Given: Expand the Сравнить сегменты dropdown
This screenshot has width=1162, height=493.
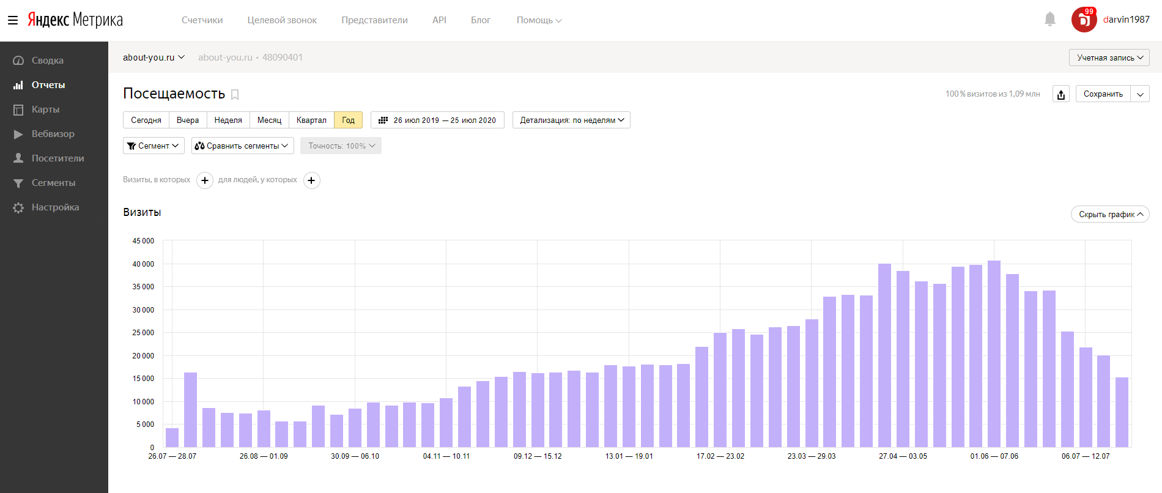Looking at the screenshot, I should pyautogui.click(x=242, y=146).
